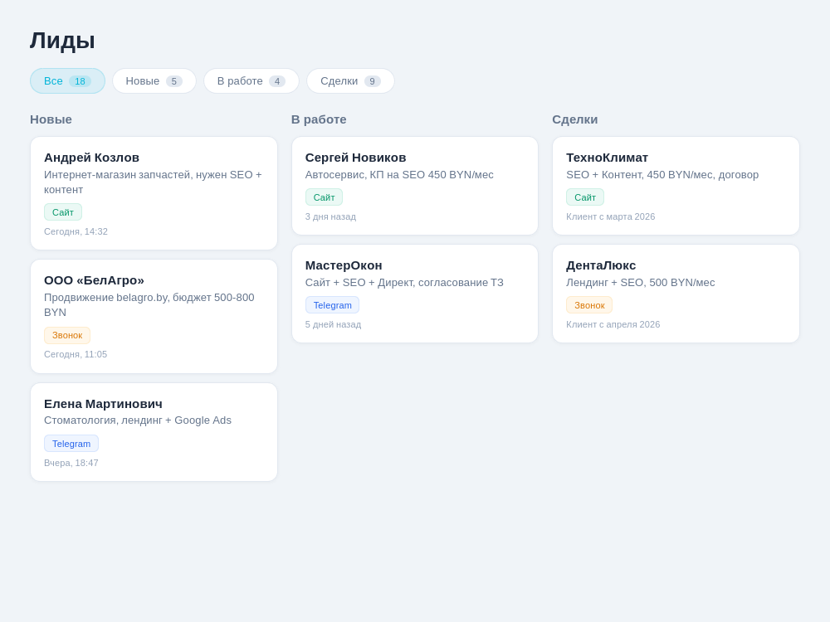Click the Сайт tag on Сергей Новиков card

point(324,197)
